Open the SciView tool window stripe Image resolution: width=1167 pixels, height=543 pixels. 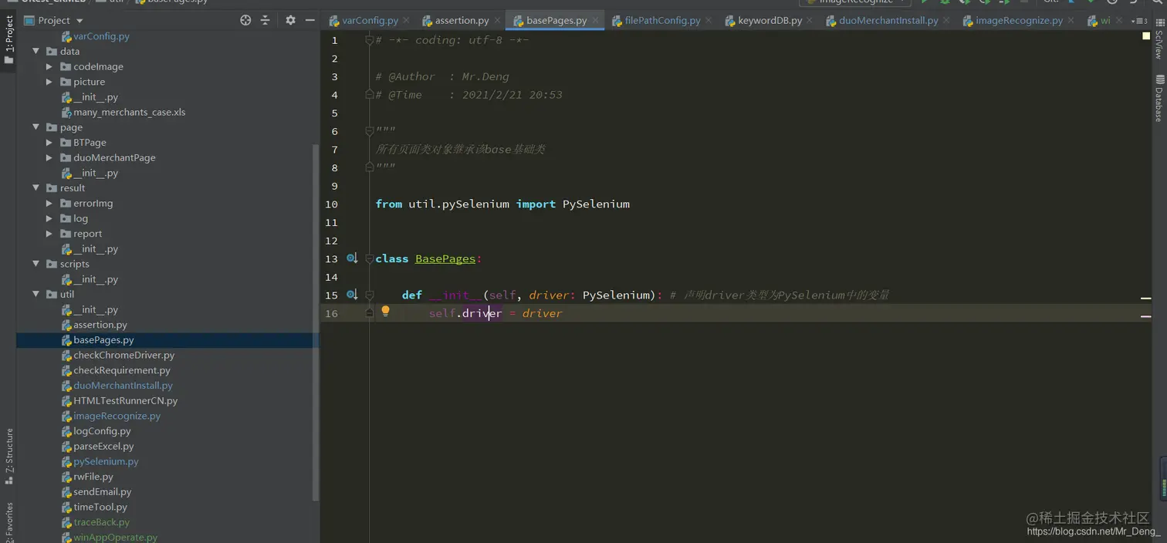point(1159,37)
